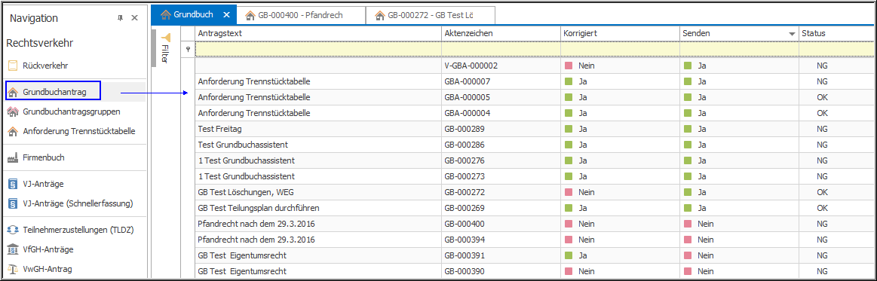Select the GB-000390 cell

pos(501,271)
